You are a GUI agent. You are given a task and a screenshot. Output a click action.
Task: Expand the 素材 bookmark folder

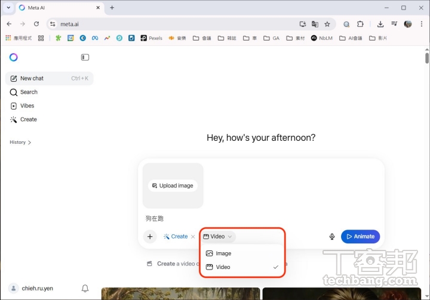[296, 38]
